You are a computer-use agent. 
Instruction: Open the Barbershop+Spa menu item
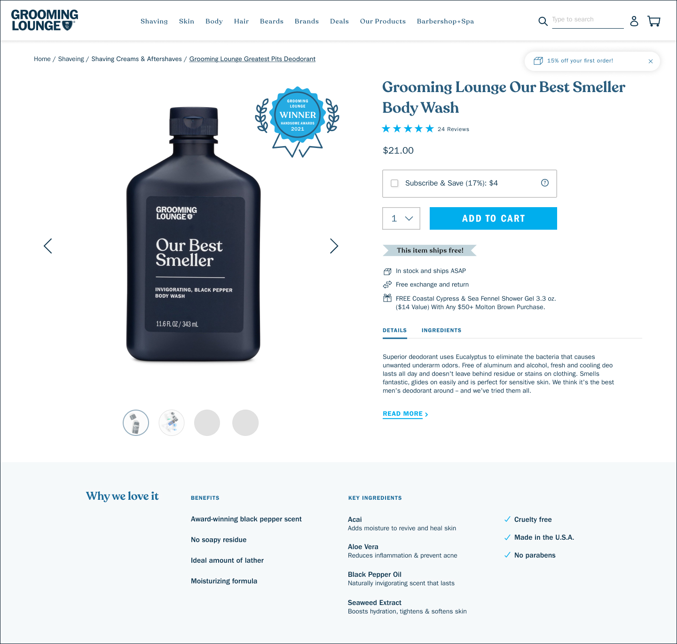coord(445,21)
